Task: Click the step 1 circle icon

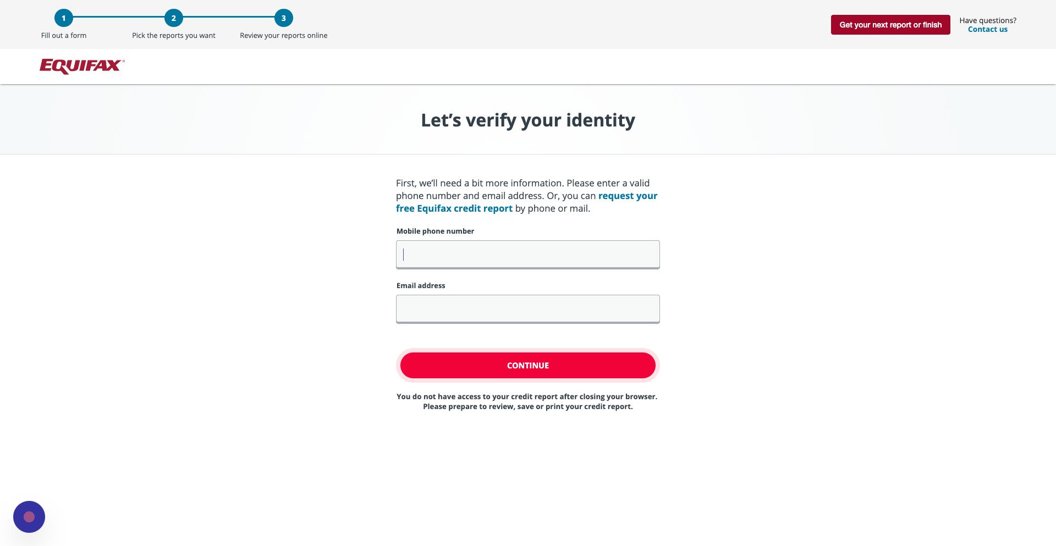Action: (64, 18)
